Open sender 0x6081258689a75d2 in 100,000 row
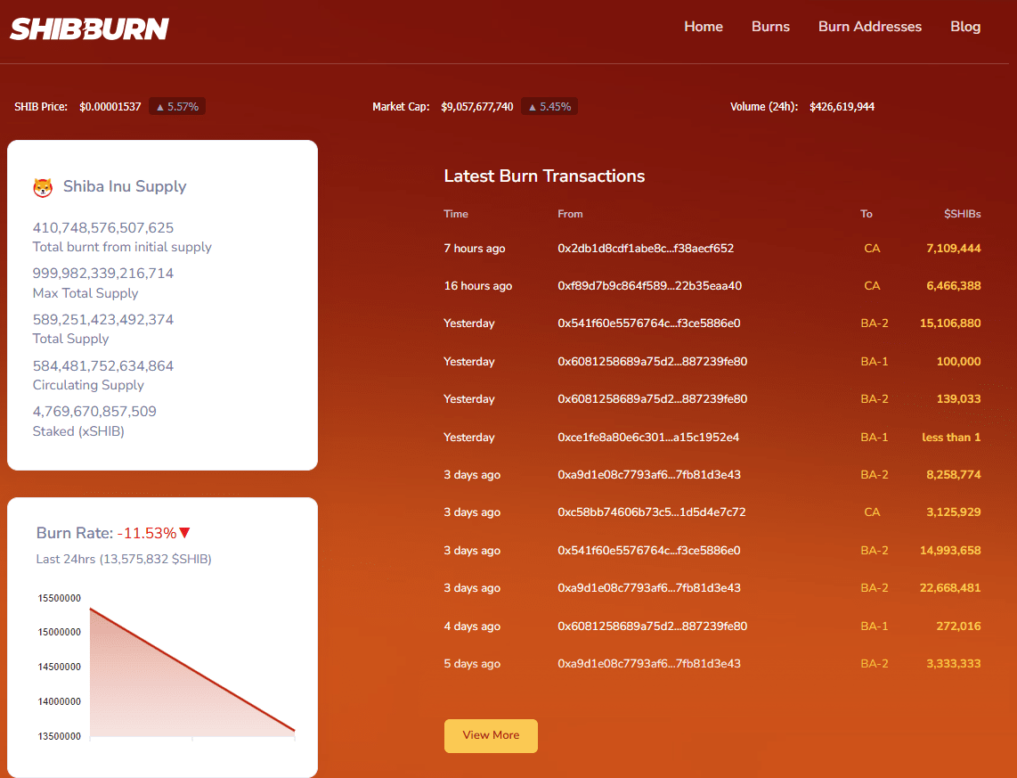This screenshot has width=1017, height=778. pyautogui.click(x=653, y=362)
